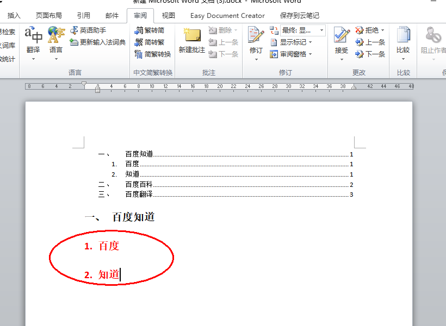Next change (下一条) in 更改 group
The height and width of the screenshot is (326, 446).
[x=370, y=54]
